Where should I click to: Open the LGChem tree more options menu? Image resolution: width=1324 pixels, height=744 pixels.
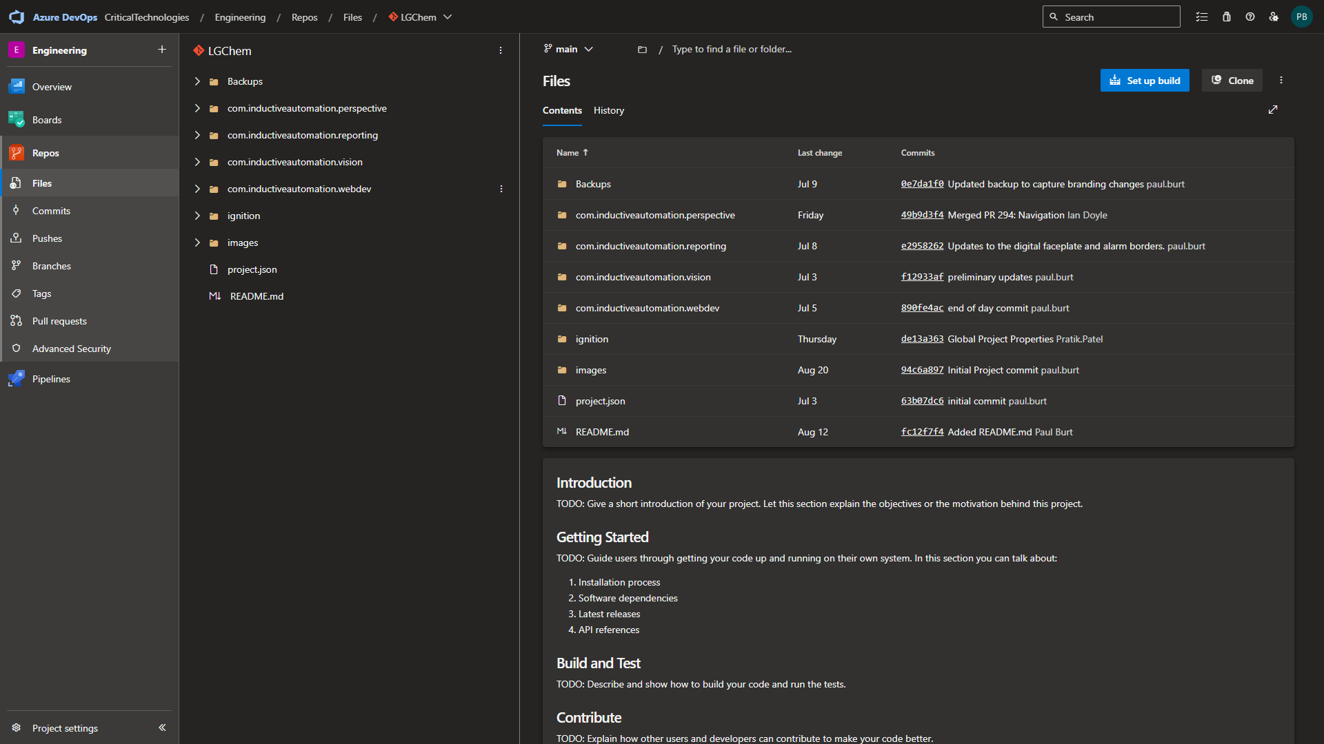pos(501,50)
